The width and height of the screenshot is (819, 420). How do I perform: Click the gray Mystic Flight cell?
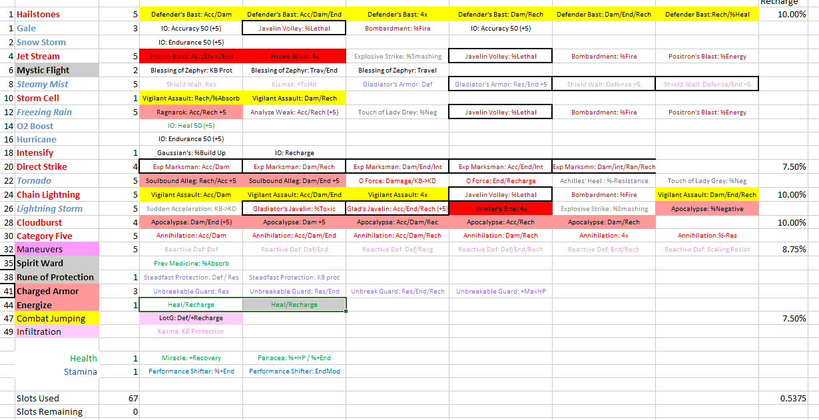(x=57, y=70)
